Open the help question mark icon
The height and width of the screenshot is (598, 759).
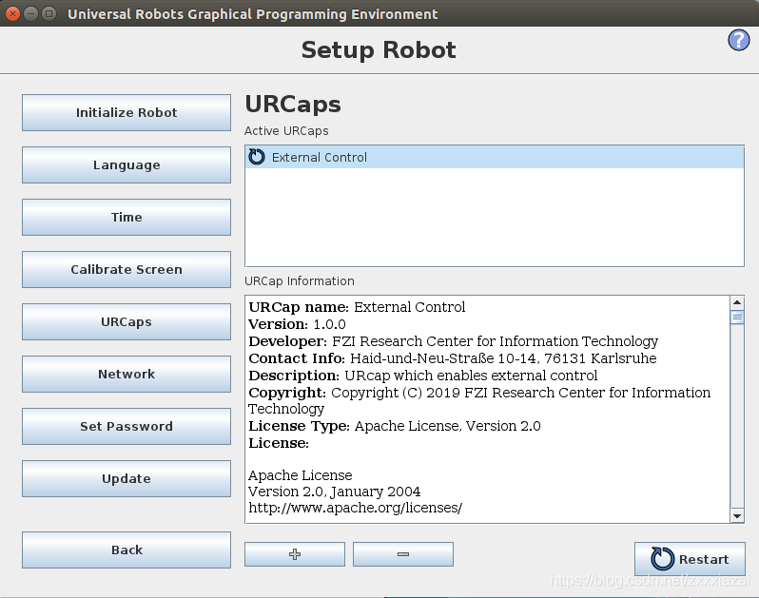[738, 40]
